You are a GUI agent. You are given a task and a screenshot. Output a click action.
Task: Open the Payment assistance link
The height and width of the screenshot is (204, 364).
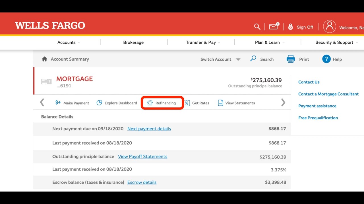pyautogui.click(x=317, y=106)
